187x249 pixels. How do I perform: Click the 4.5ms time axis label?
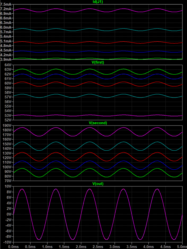click(165, 247)
